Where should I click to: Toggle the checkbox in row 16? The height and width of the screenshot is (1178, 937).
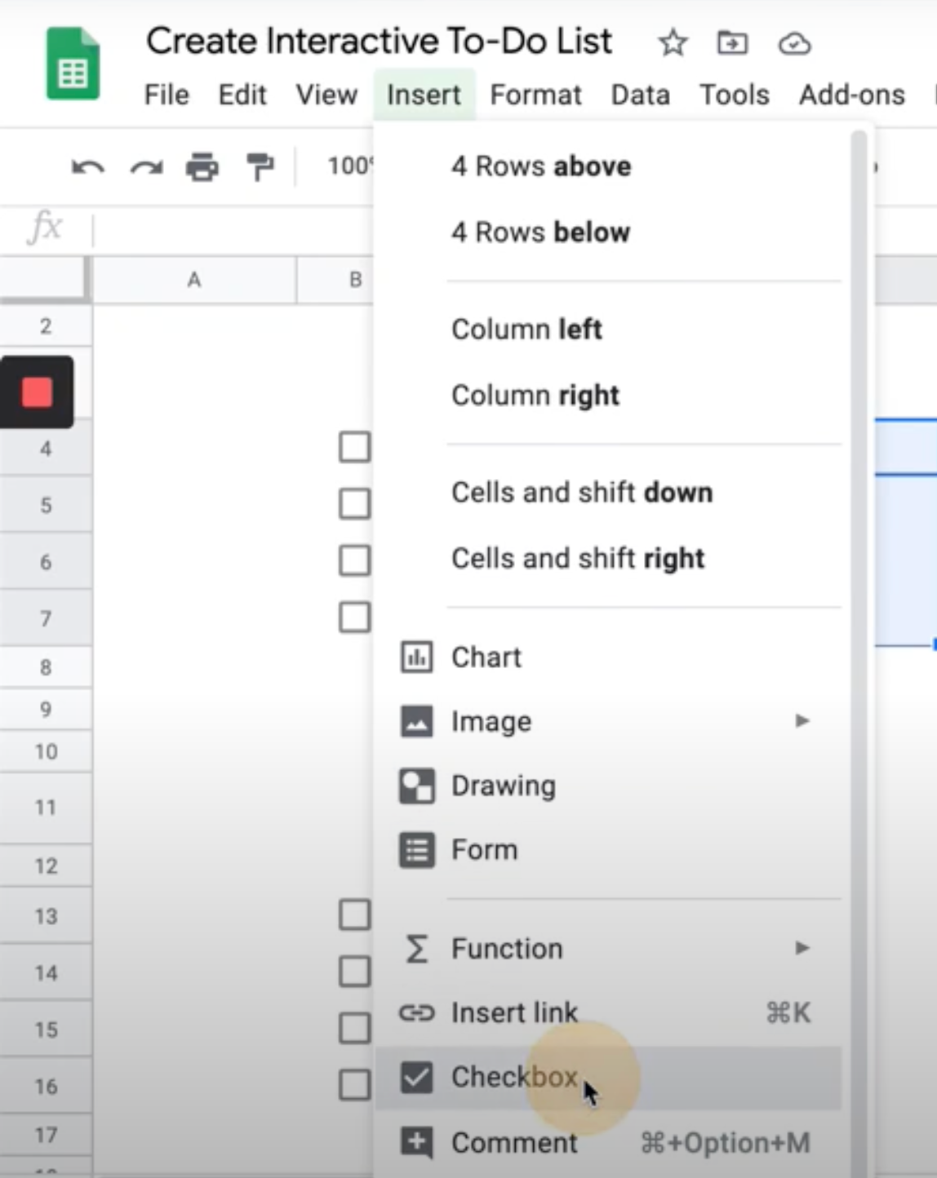354,1085
